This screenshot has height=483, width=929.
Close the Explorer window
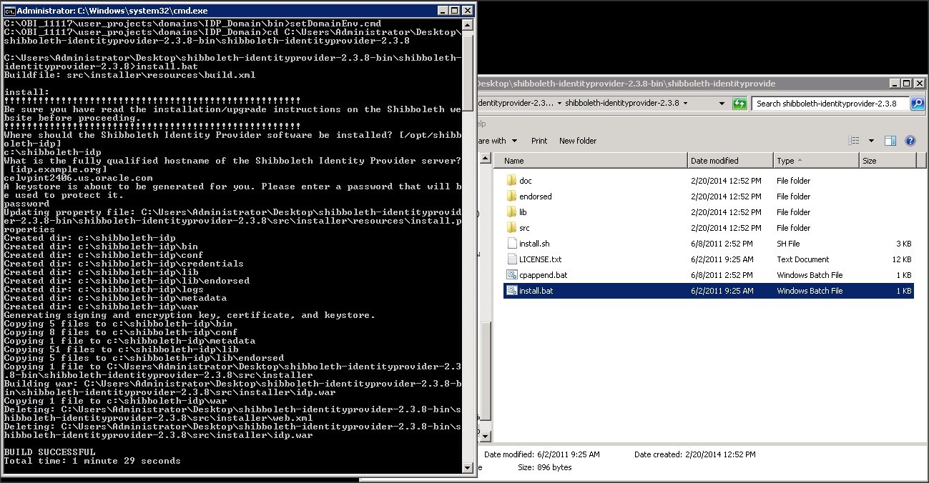pyautogui.click(x=918, y=84)
